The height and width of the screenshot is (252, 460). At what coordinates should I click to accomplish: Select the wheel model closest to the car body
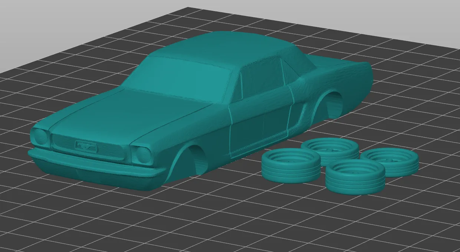click(x=290, y=165)
